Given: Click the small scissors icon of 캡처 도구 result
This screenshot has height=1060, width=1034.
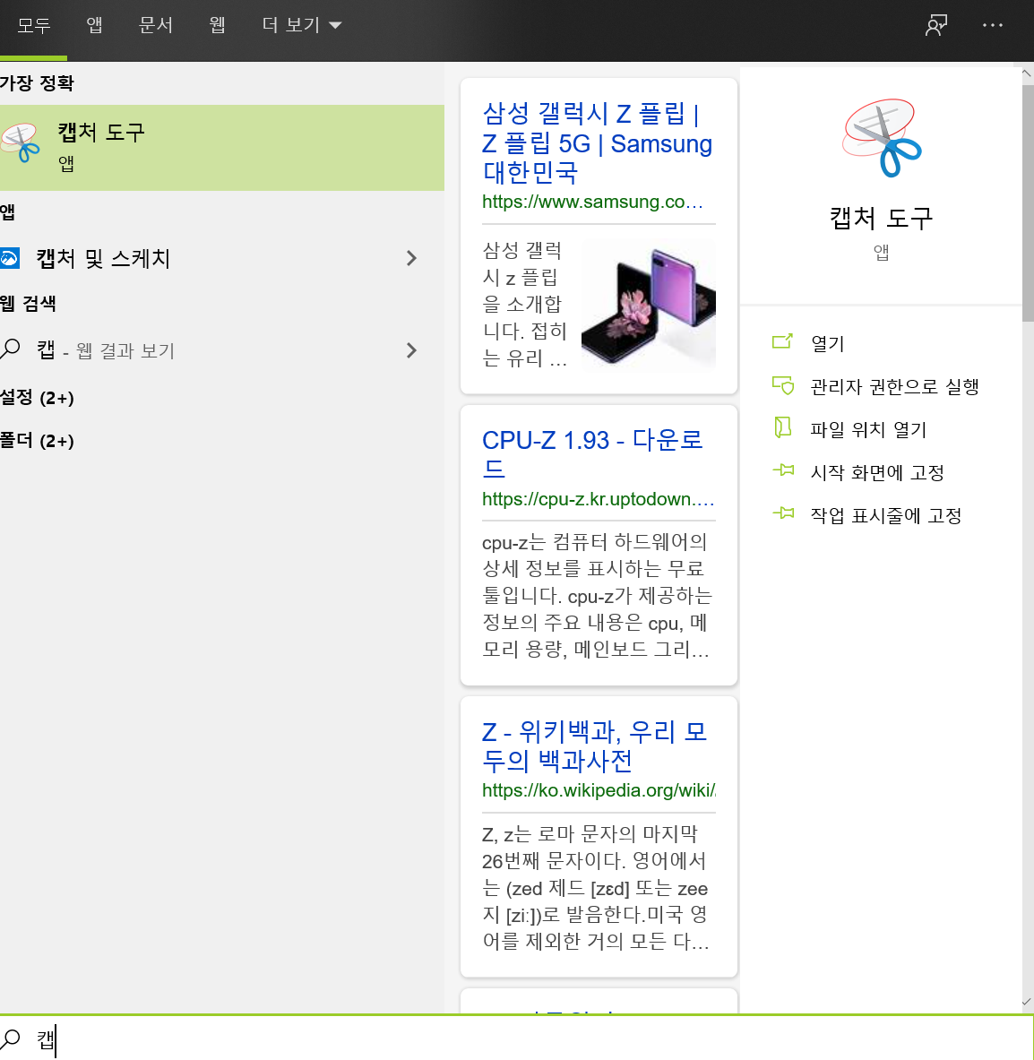Looking at the screenshot, I should (21, 143).
